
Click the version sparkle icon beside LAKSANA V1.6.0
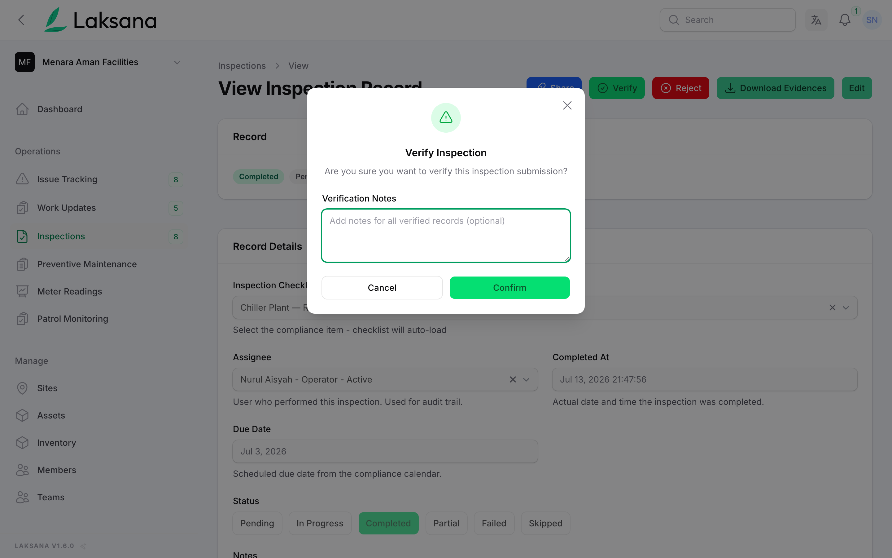pyautogui.click(x=83, y=546)
